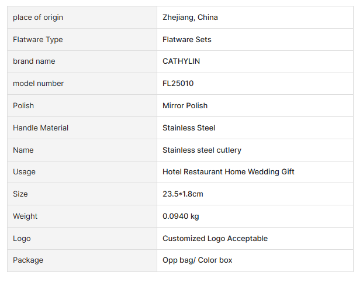Click the 'Handle Material' label
The height and width of the screenshot is (282, 363).
coord(41,128)
